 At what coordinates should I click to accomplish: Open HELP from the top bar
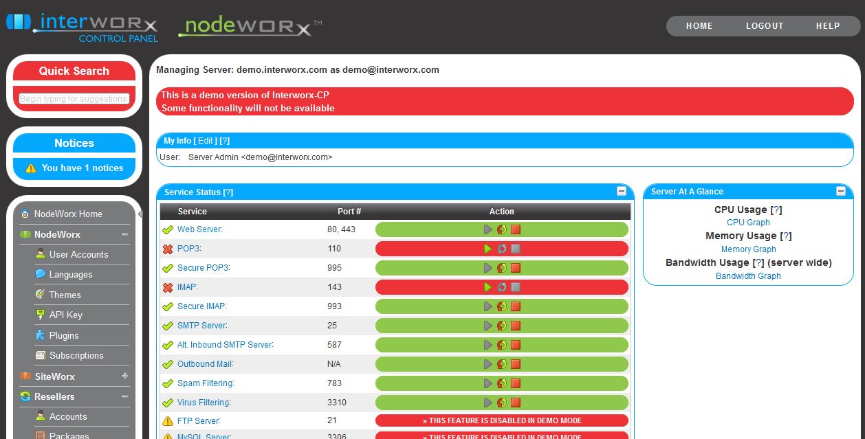[828, 26]
